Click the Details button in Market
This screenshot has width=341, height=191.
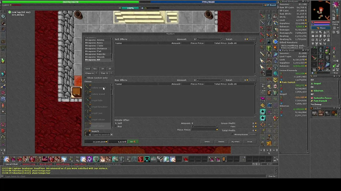pyautogui.click(x=221, y=142)
